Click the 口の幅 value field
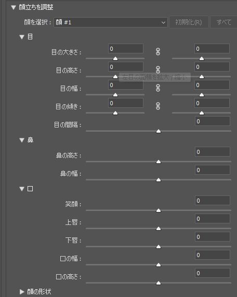The height and width of the screenshot is (297, 237). (x=213, y=255)
